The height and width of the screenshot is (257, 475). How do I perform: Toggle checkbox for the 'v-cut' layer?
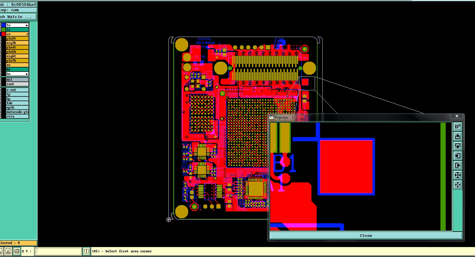[1, 90]
